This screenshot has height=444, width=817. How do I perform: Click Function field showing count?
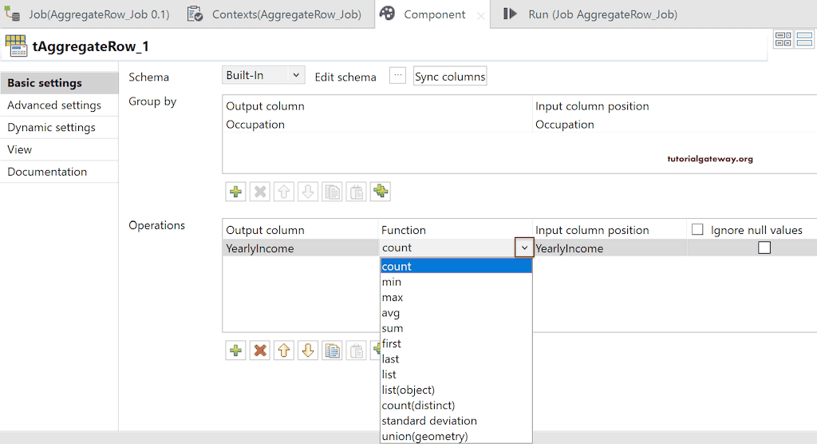(448, 248)
